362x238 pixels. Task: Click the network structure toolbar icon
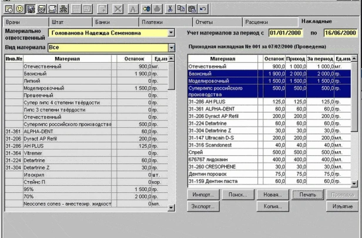[63, 8]
